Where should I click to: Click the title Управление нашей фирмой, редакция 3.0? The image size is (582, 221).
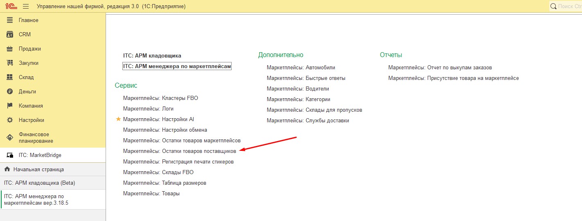click(88, 6)
